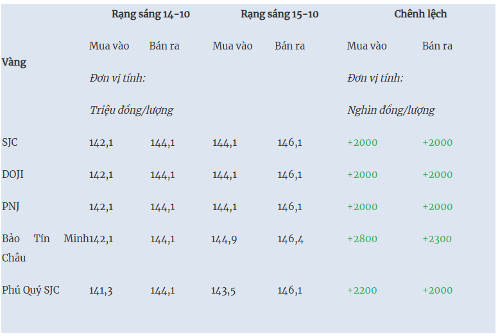Click "Bán ra" under Rạng sáng 14-10

(x=164, y=46)
